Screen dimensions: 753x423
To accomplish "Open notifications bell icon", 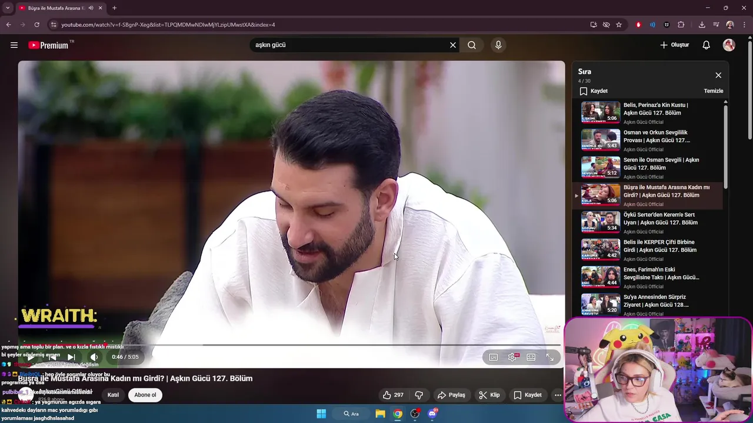I will pyautogui.click(x=707, y=45).
